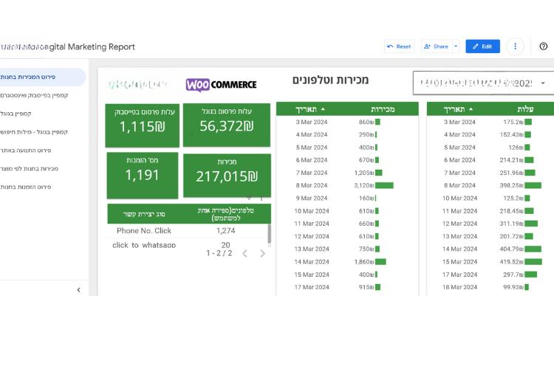Open the three-dot more options menu

pos(515,46)
